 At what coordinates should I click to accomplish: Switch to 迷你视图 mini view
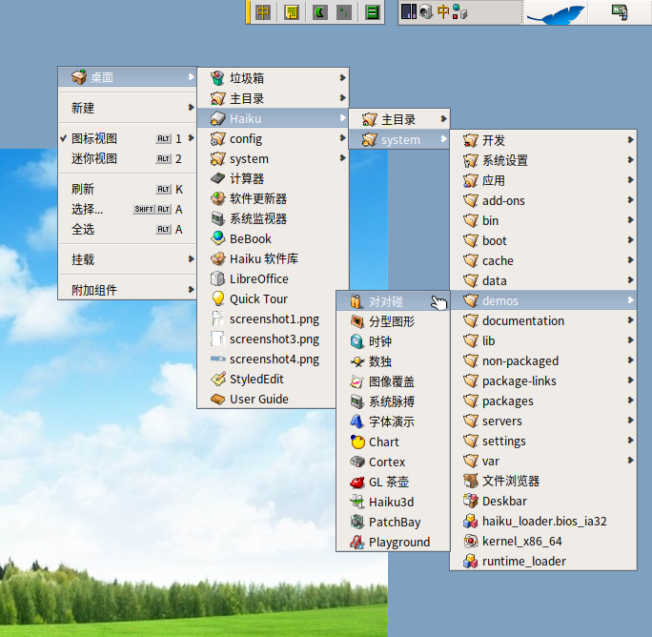pos(127,158)
